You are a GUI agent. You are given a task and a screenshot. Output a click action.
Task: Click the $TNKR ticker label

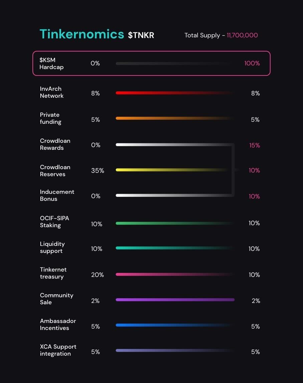tap(141, 35)
